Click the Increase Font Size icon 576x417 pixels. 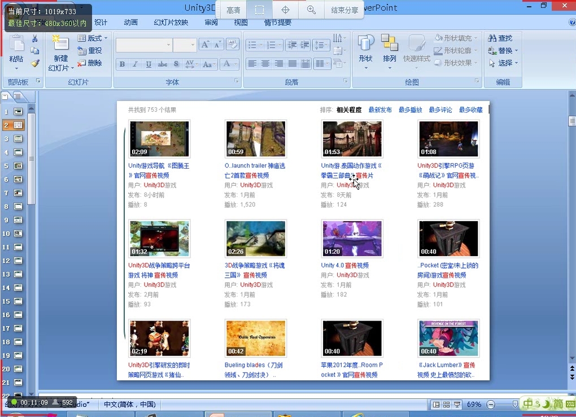(205, 45)
